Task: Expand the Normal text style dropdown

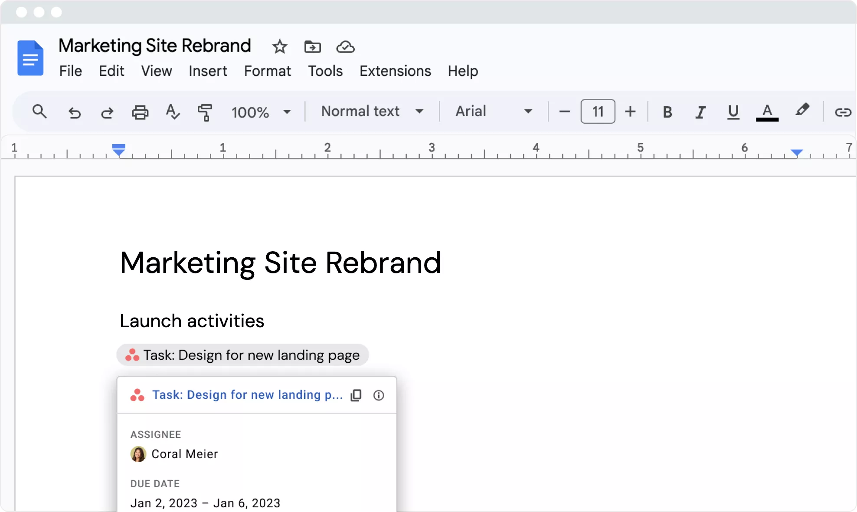Action: pos(372,112)
